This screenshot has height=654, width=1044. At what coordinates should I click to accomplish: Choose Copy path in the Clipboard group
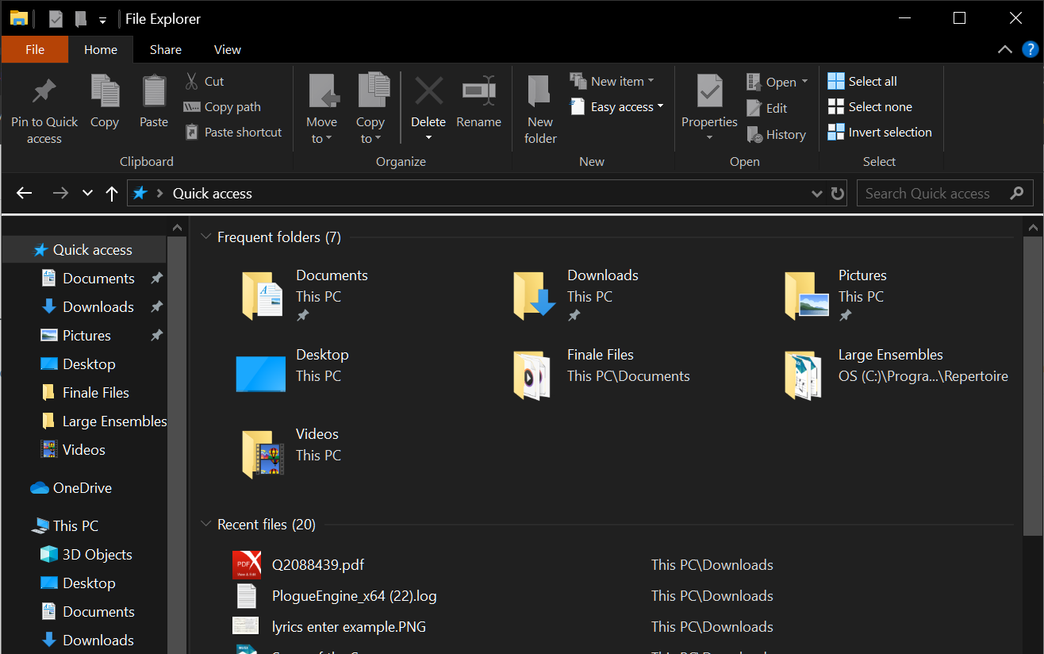222,106
